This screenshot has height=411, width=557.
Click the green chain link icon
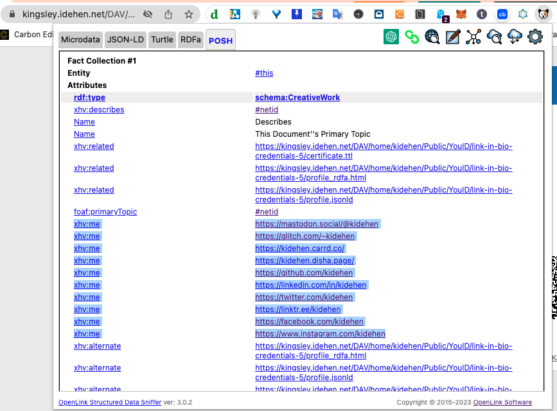point(412,37)
